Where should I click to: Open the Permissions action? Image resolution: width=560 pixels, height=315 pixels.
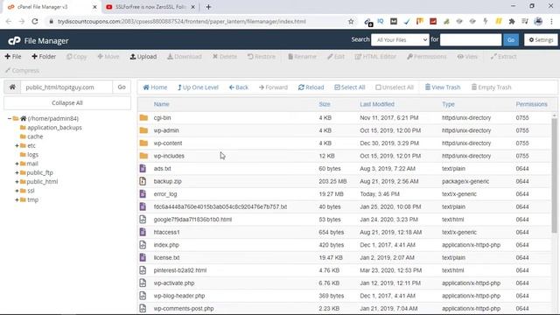(427, 56)
